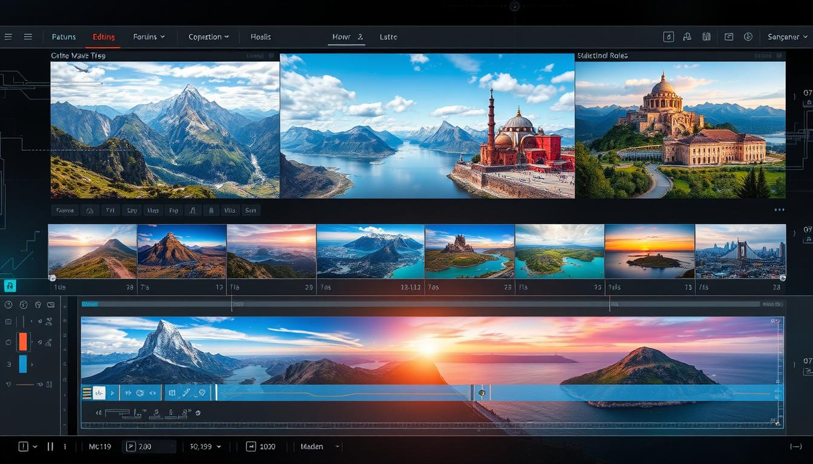Open the second hamburger menu icon
The height and width of the screenshot is (464, 813).
(28, 37)
